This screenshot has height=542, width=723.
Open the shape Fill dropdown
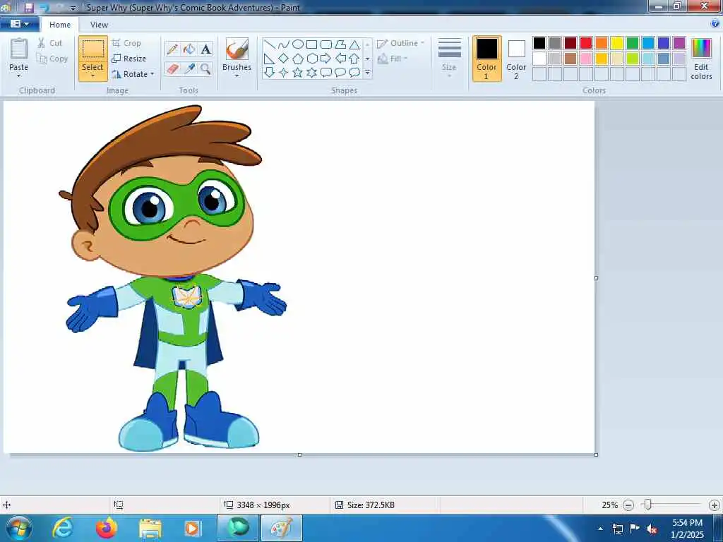click(393, 59)
